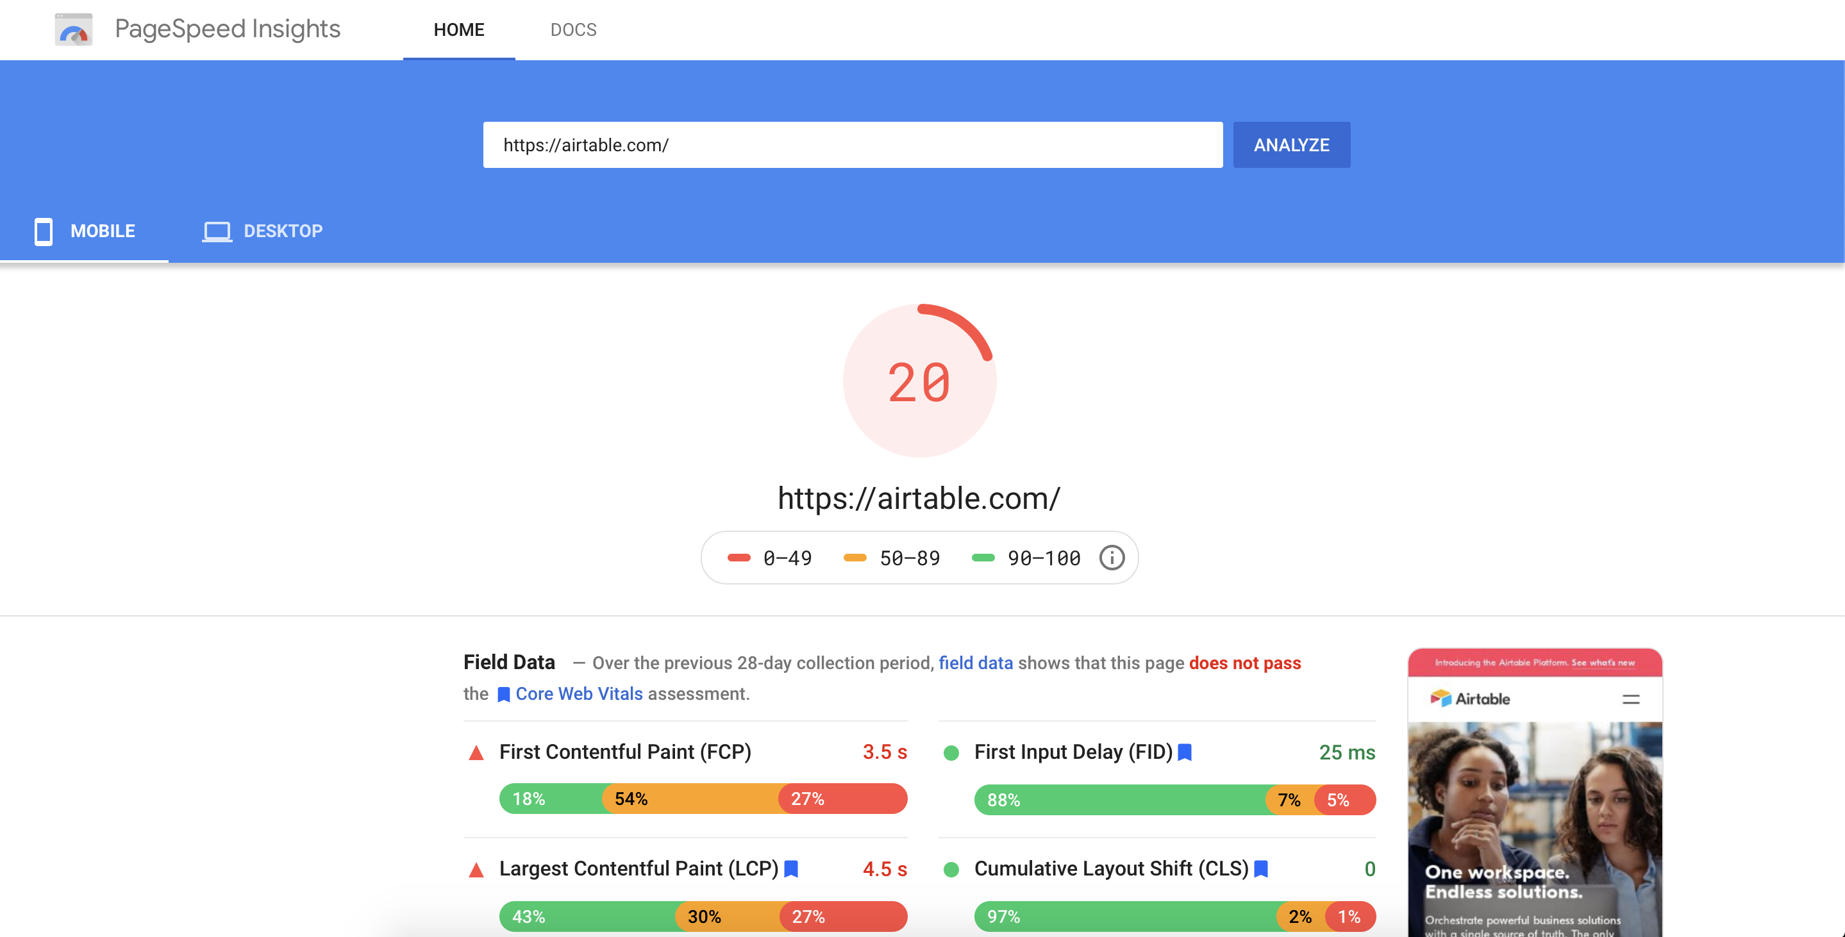Click the FCP 54% orange distribution segment
This screenshot has height=937, width=1845.
click(x=691, y=799)
